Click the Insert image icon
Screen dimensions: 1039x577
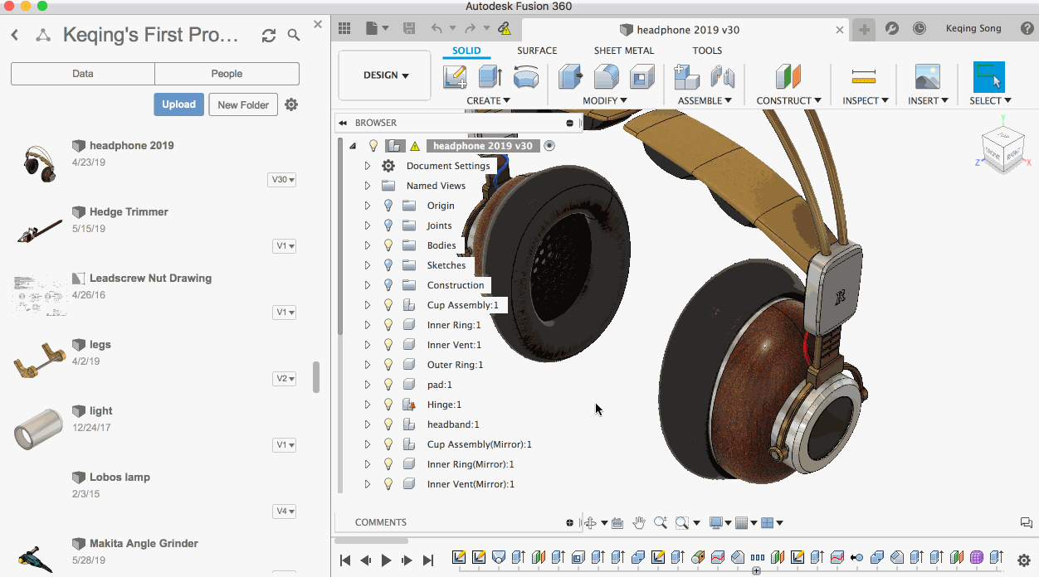click(927, 77)
